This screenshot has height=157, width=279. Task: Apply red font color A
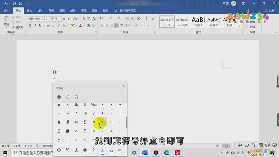click(x=81, y=25)
